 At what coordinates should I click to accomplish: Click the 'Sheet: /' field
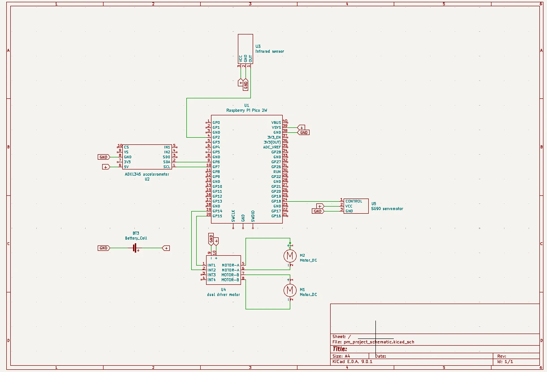[x=341, y=336]
